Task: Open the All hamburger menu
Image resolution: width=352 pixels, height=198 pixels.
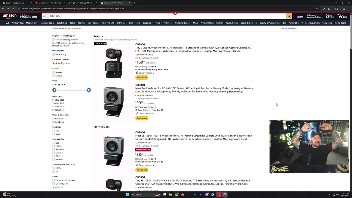Action: [6, 23]
